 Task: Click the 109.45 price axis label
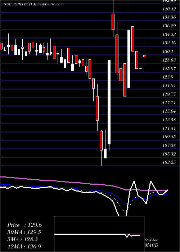169,137
